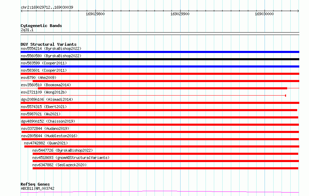Click the red bar under nsv583601
Screen dimensions: 309x196
(x=160, y=74)
